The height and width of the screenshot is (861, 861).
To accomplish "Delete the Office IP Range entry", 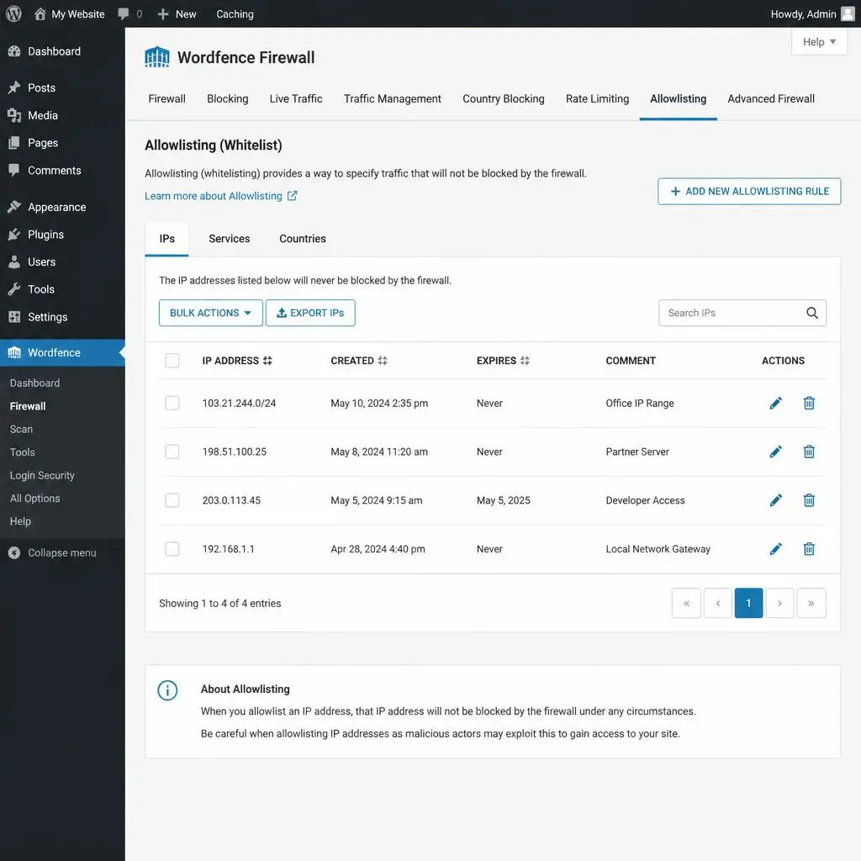I will pyautogui.click(x=809, y=403).
